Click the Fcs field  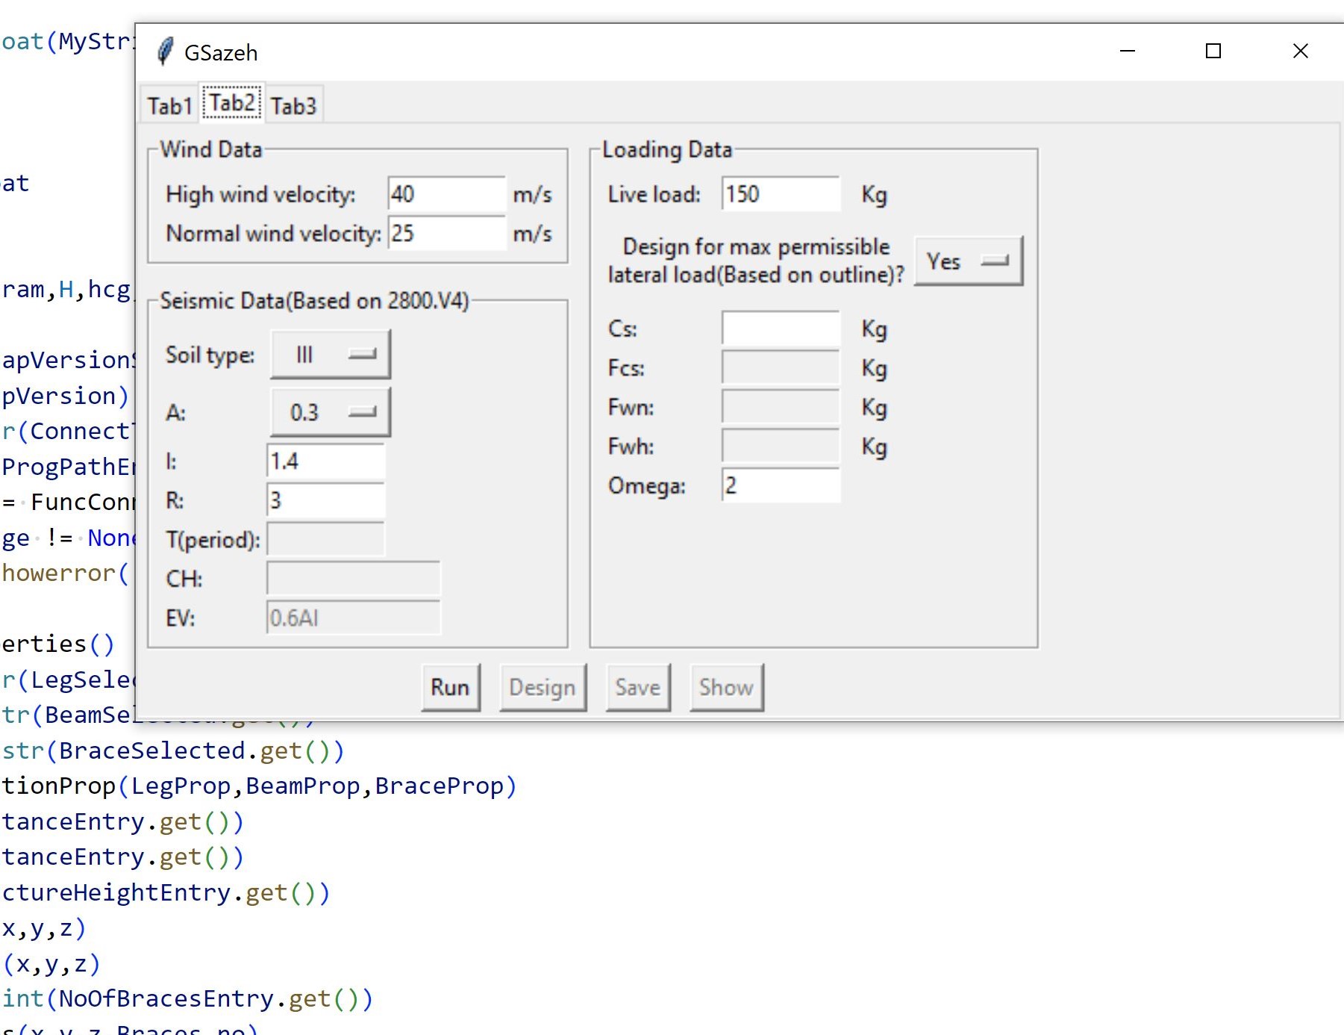click(x=781, y=368)
